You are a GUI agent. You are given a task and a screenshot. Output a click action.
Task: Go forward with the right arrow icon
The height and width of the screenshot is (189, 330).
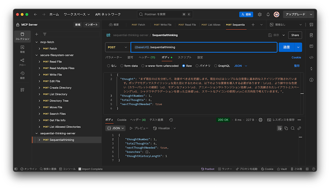[x=44, y=14]
